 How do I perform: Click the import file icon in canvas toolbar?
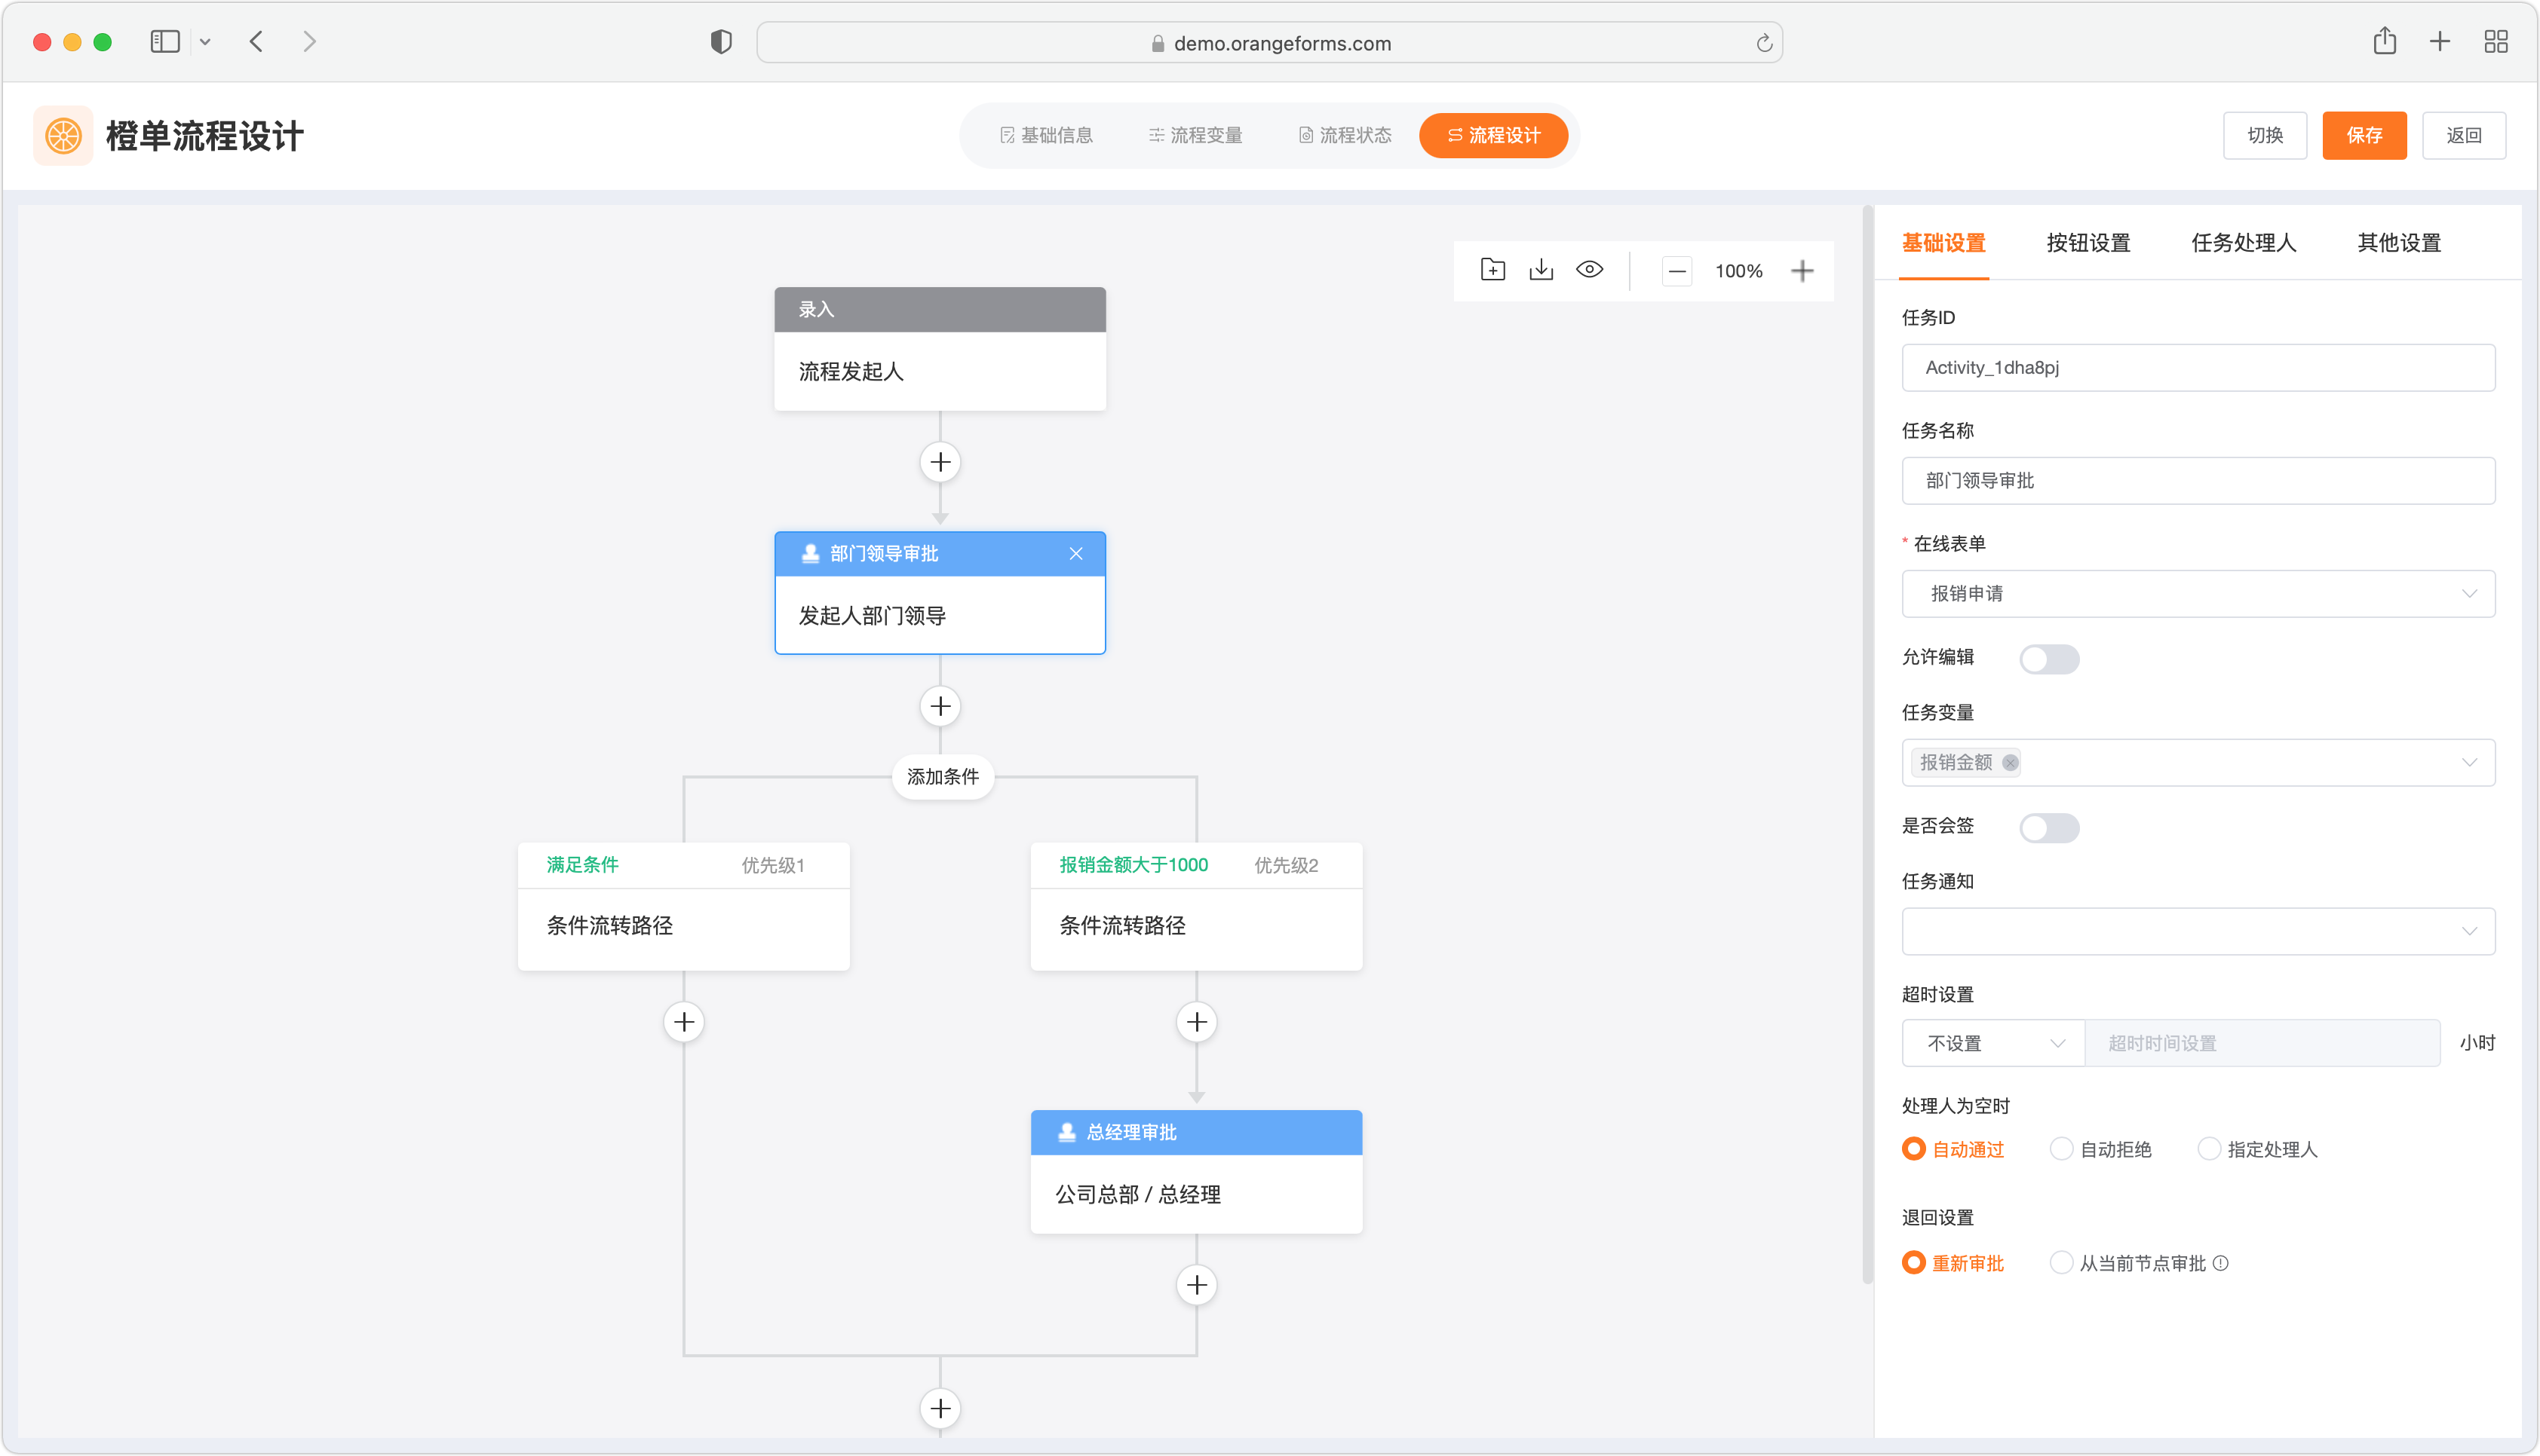(x=1492, y=270)
